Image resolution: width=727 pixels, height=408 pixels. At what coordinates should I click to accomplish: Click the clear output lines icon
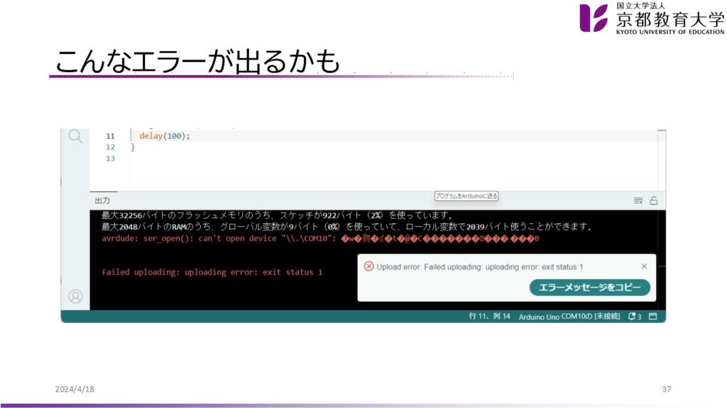pyautogui.click(x=638, y=200)
